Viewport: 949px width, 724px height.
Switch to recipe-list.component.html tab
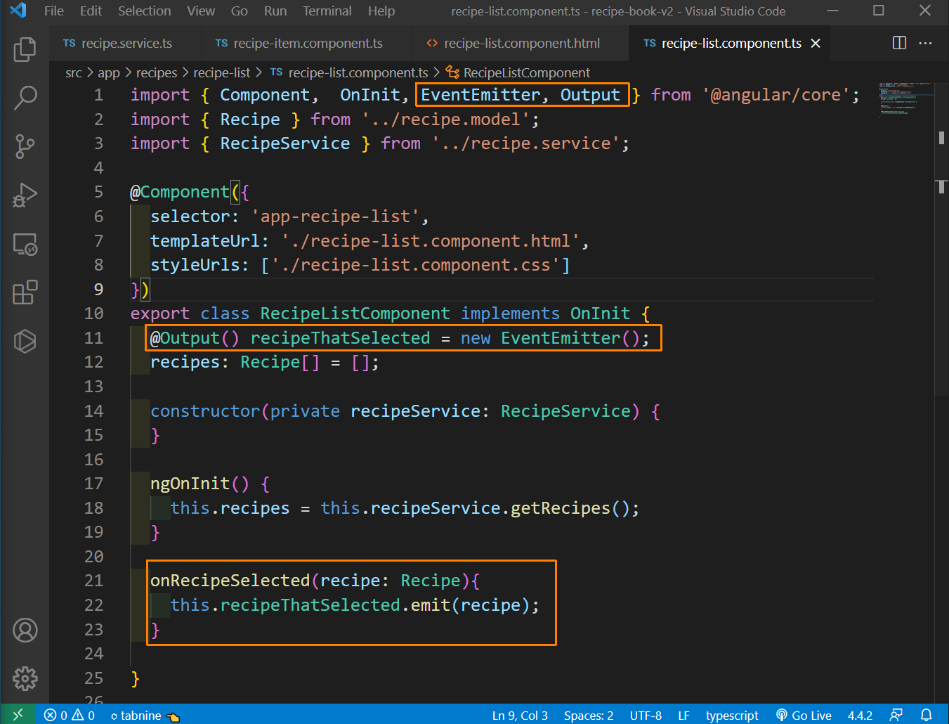(521, 44)
